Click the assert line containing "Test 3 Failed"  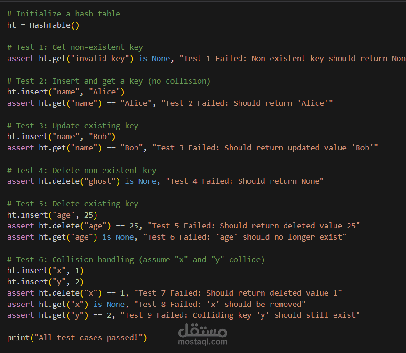click(192, 148)
